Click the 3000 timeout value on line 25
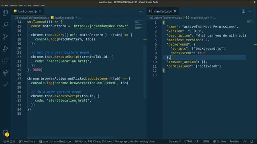Image resolution: width=257 pixels, height=144 pixels. [37, 70]
